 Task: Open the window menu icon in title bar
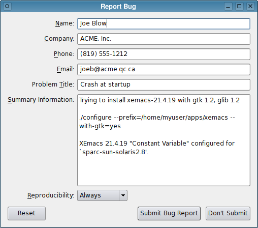click(7, 7)
